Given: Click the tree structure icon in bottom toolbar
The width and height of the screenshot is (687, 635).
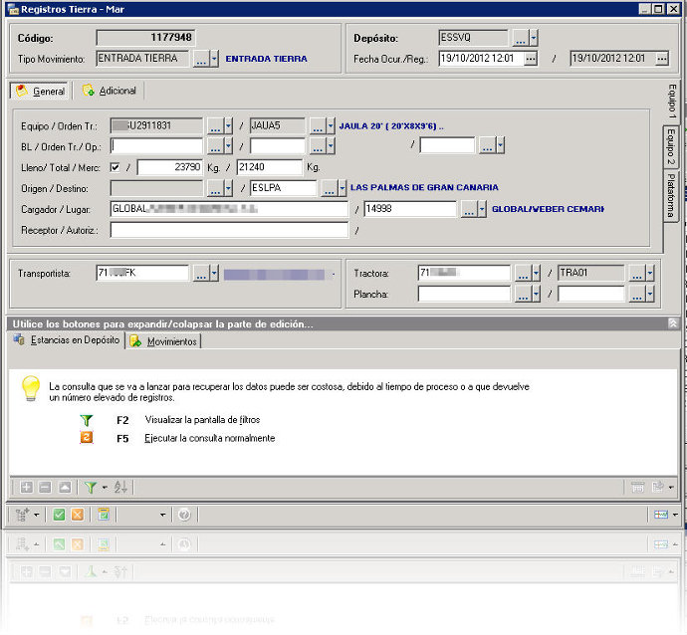Looking at the screenshot, I should tap(22, 515).
